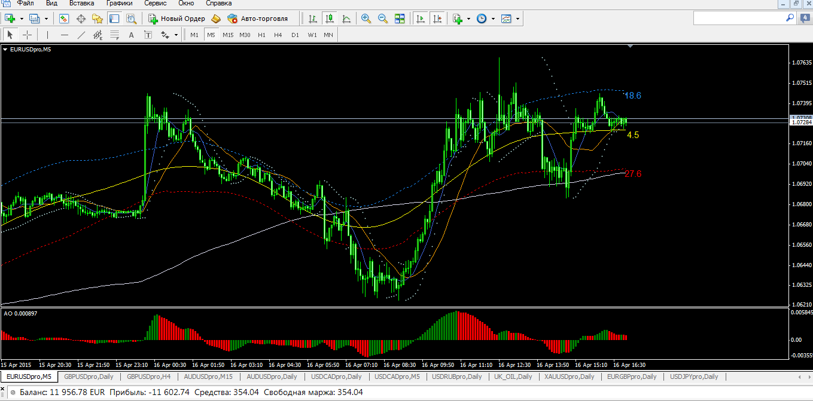Click the Новый Ордер button
This screenshot has height=401, width=813.
(177, 19)
